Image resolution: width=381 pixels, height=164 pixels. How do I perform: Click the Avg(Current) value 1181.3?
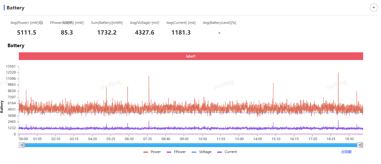tap(181, 32)
